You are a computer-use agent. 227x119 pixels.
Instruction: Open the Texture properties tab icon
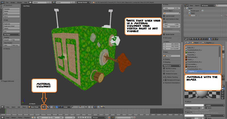(212, 39)
